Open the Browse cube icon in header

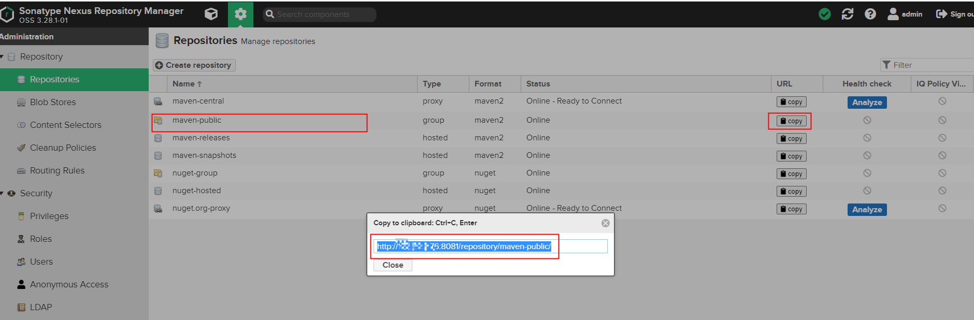click(x=211, y=14)
